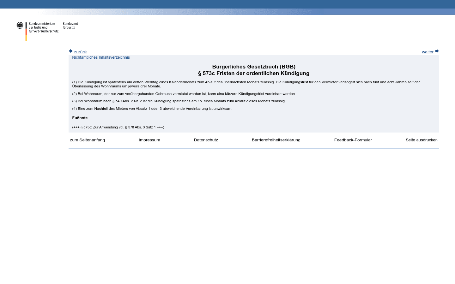Viewport: 455px width, 284px height.
Task: Open the Impressum page
Action: [x=149, y=140]
